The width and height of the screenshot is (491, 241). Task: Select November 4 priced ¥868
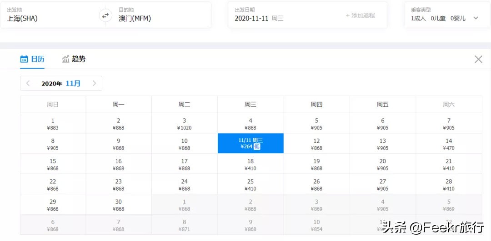tap(251, 123)
